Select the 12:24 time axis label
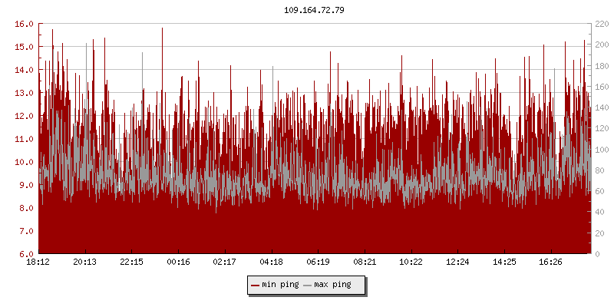The height and width of the screenshot is (307, 614). (458, 262)
